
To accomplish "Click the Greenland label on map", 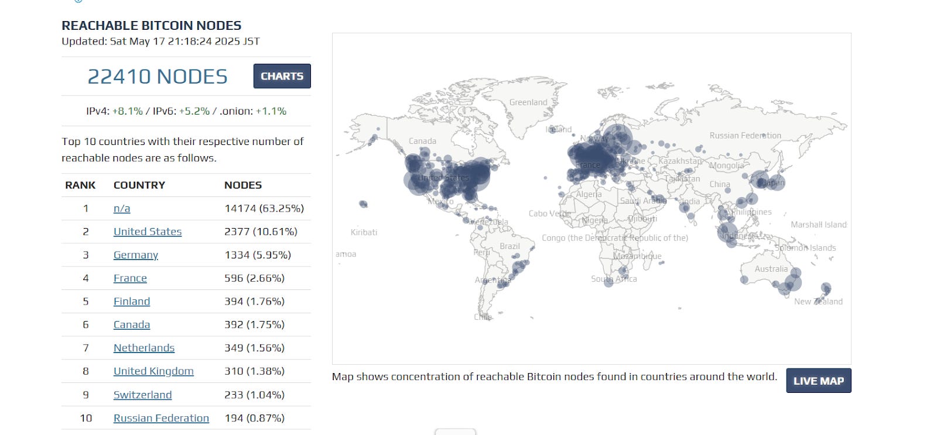I will [528, 102].
